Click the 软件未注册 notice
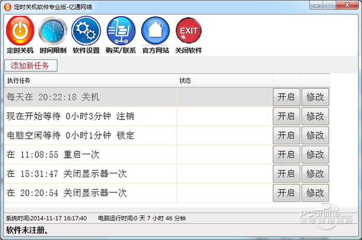The height and width of the screenshot is (240, 362). click(x=27, y=230)
